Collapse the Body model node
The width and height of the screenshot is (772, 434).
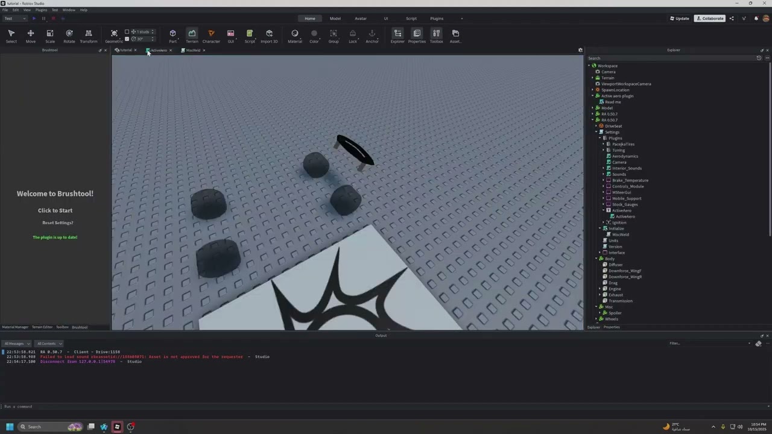click(596, 259)
